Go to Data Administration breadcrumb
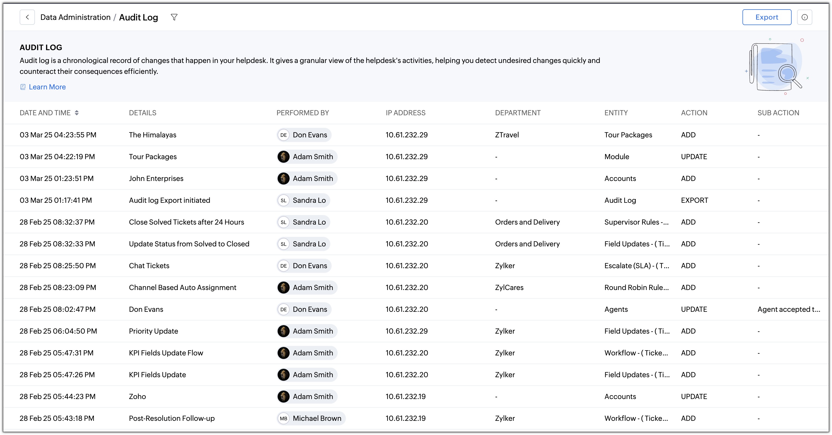 pos(75,17)
